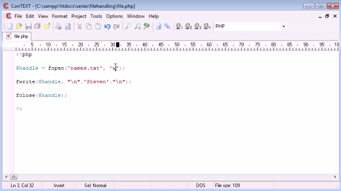Switch to the file.php tab
The height and width of the screenshot is (191, 341).
(x=17, y=36)
